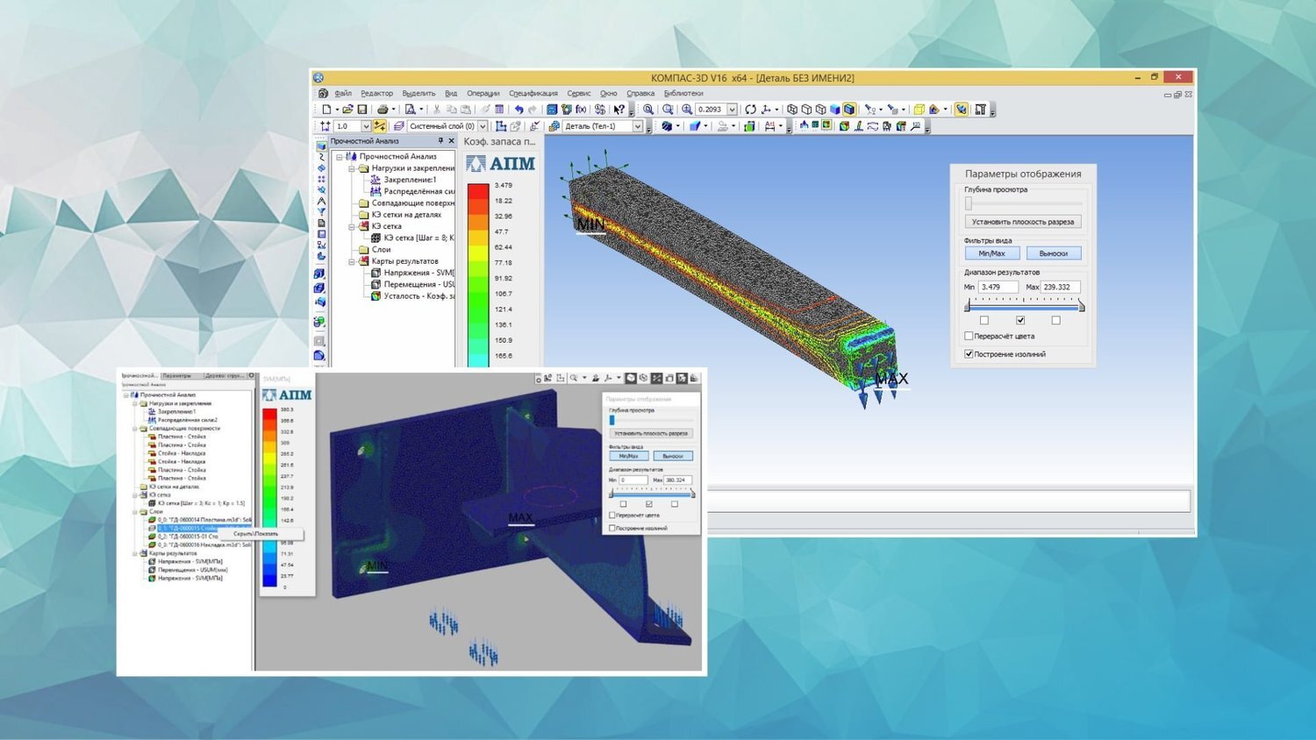Open the zoom scale 0.2093 dropdown
This screenshot has width=1316, height=740.
(732, 110)
